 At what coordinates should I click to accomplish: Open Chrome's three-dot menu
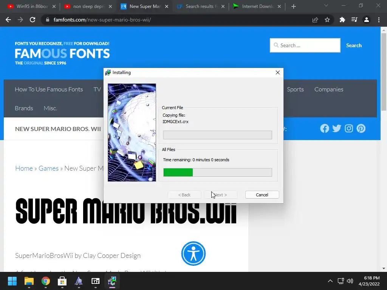379,20
